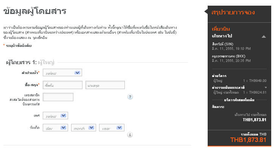Image resolution: width=275 pixels, height=148 pixels.
Task: Click the booking summary (สรุปรายการจอง) heading
Action: click(x=233, y=12)
